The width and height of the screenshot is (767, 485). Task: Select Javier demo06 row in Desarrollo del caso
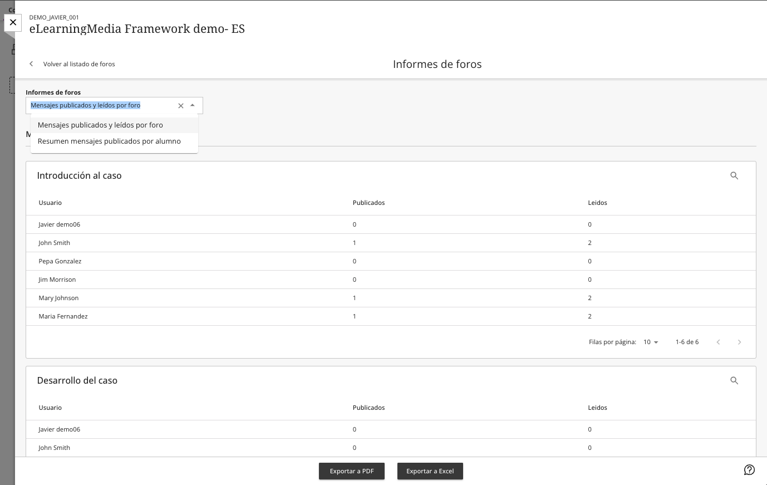point(391,429)
